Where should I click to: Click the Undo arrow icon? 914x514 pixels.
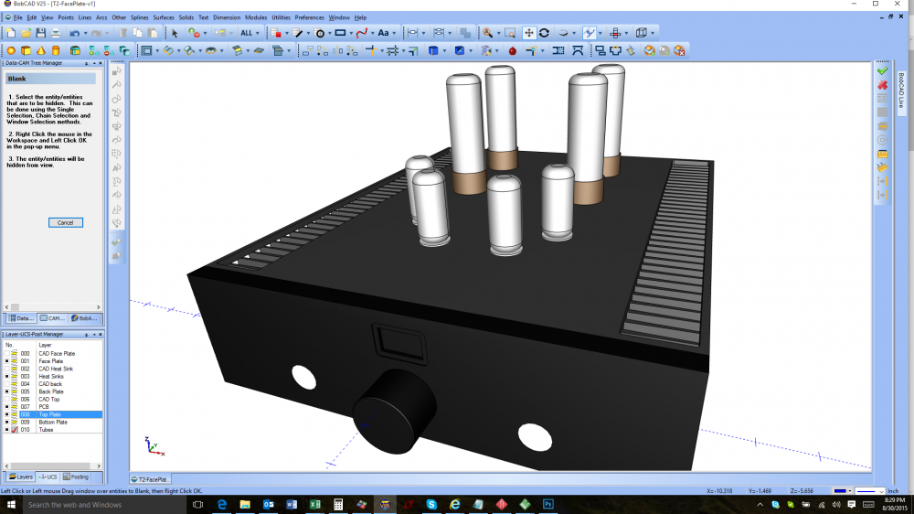click(74, 33)
